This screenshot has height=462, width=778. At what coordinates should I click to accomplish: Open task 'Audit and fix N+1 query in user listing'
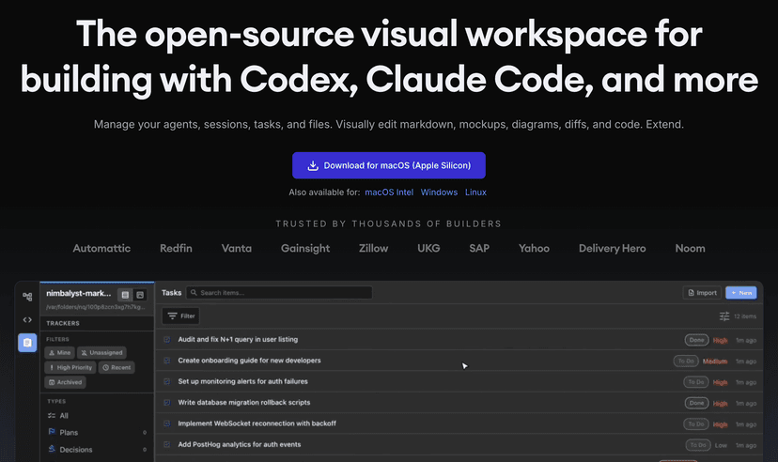(238, 340)
